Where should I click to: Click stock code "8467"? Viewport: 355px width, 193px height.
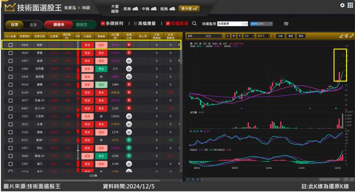point(25,108)
